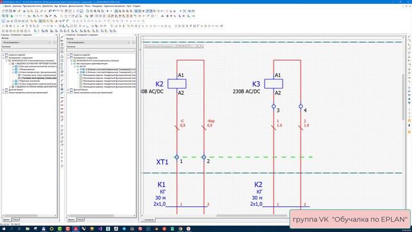
Task: Expand '1 (Общие данные)' node in pages tree
Action: pyautogui.click(x=13, y=70)
